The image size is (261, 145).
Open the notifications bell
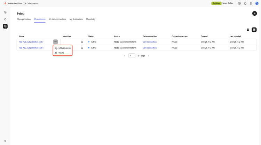tap(245, 3)
